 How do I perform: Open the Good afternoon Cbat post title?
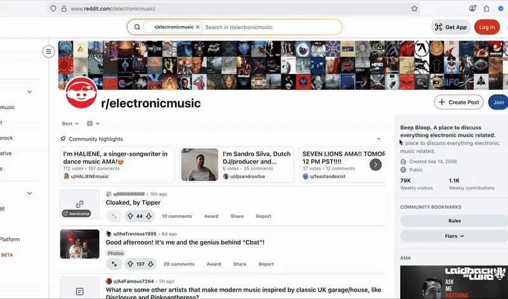(x=185, y=242)
